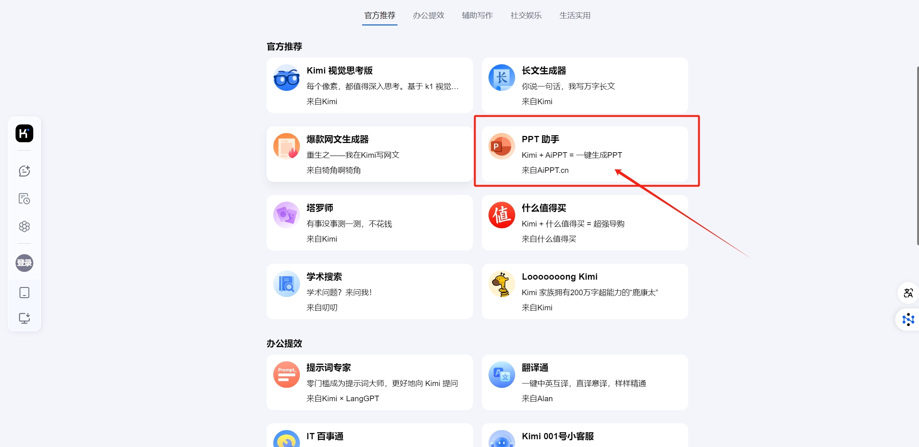Click the desktop download icon in the sidebar
Viewport: 919px width, 447px height.
click(24, 318)
